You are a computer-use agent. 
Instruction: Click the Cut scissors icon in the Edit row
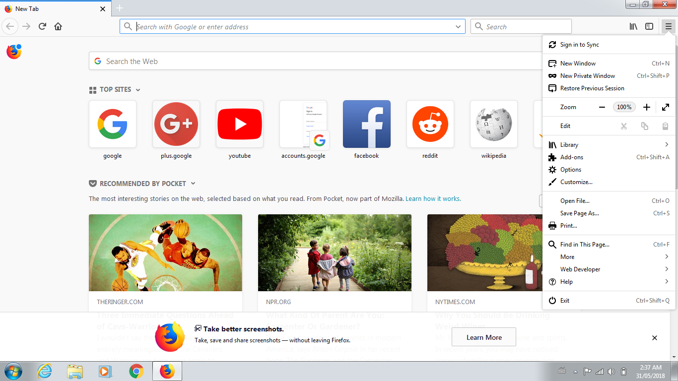tap(624, 126)
